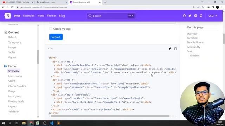This screenshot has height=126, width=225.
Task: Open File Explorer from taskbar
Action: 24,123
